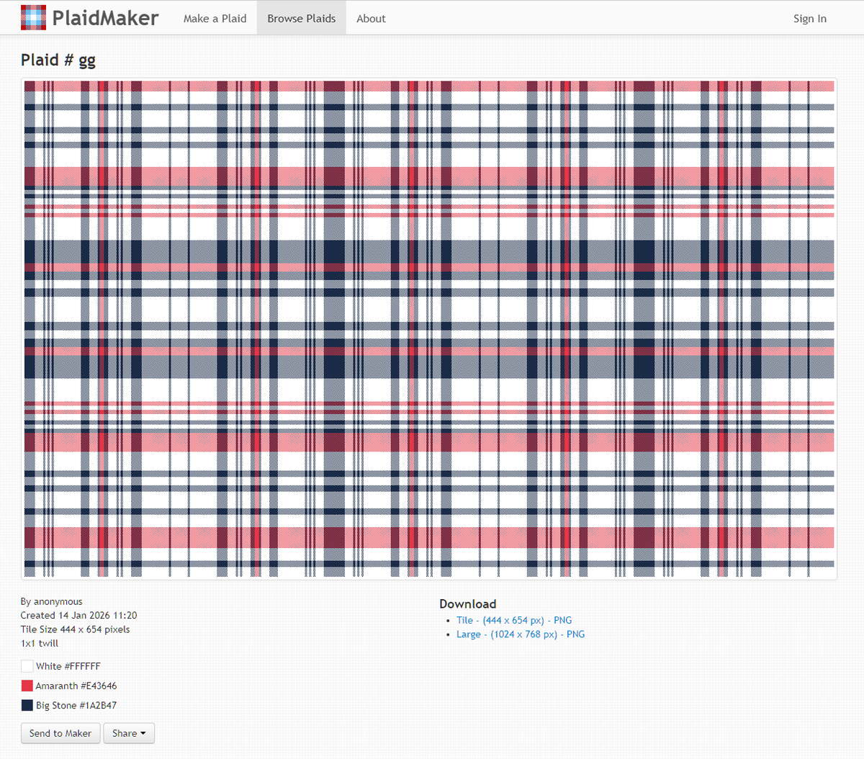The width and height of the screenshot is (864, 759).
Task: Open the Make a Plaid page
Action: (215, 18)
